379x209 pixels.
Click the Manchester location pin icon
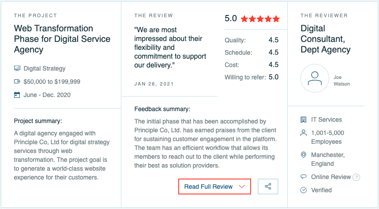[304, 155]
